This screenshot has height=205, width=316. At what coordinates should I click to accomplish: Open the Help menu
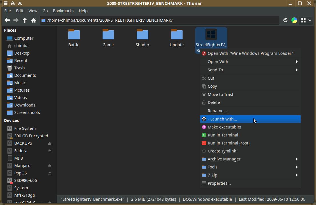pos(83,11)
